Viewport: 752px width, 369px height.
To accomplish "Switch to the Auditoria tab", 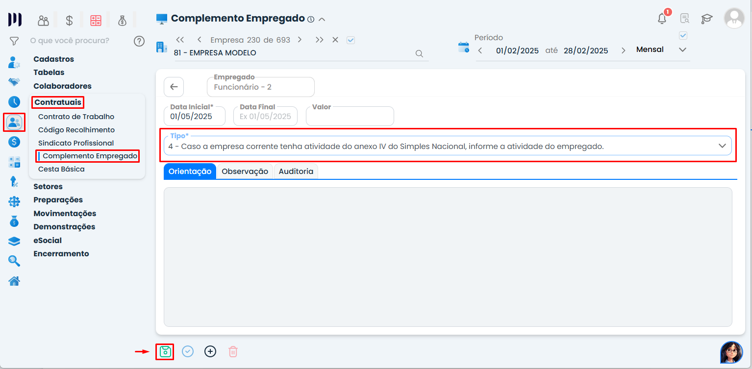I will [296, 172].
